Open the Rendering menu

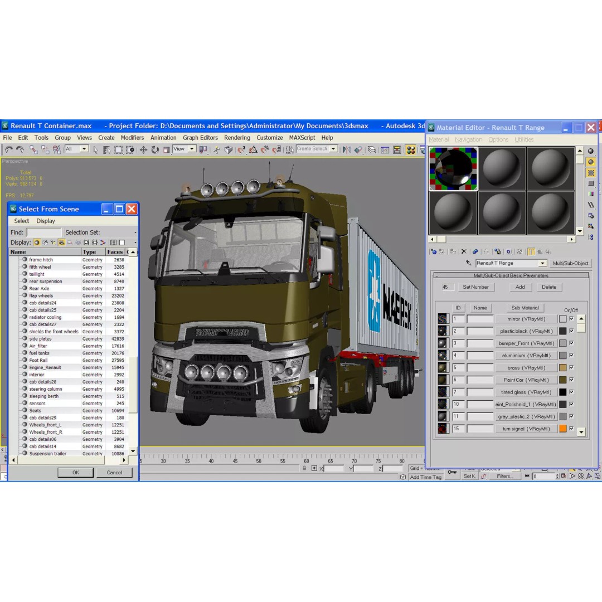click(237, 138)
